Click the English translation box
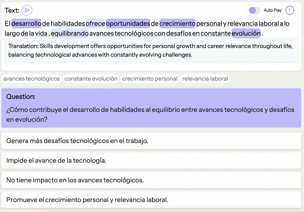 (x=151, y=51)
